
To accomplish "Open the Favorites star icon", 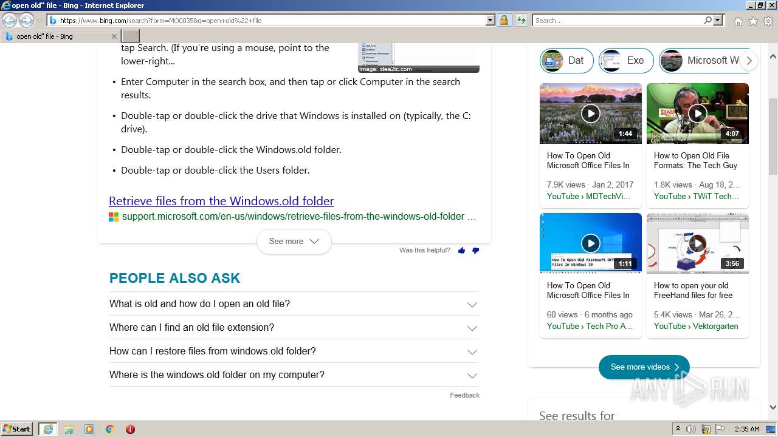I will click(x=753, y=21).
